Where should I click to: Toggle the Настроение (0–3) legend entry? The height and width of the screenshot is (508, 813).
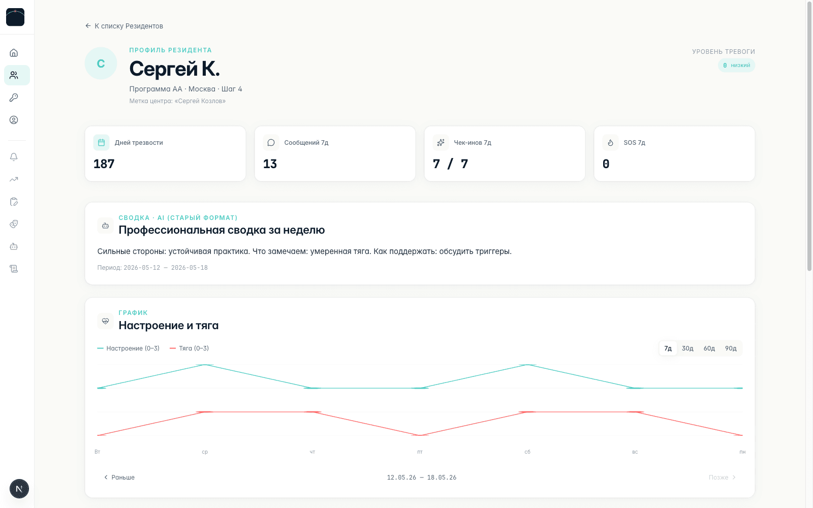pyautogui.click(x=128, y=348)
